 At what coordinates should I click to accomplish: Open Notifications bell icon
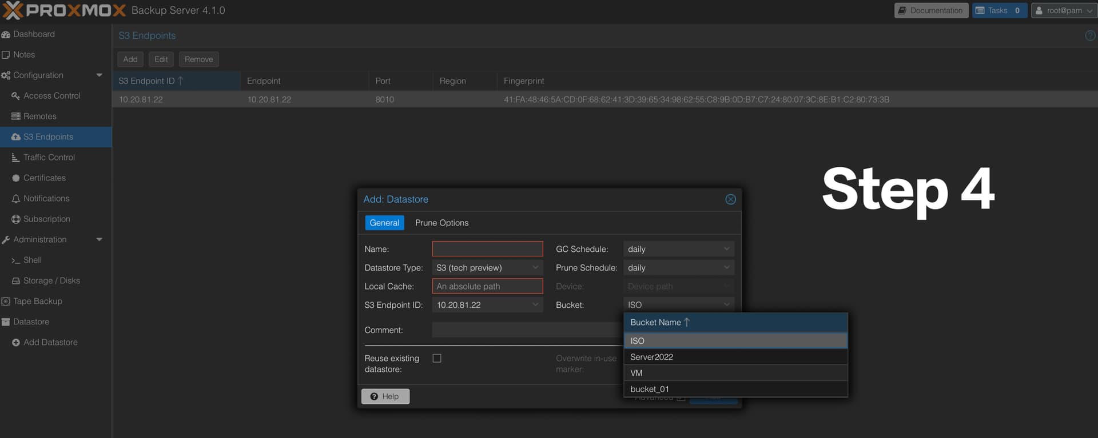(16, 199)
